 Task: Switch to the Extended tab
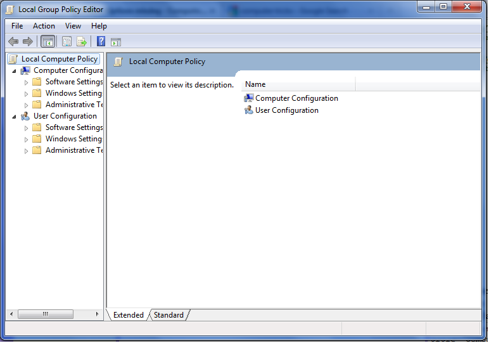click(x=128, y=315)
